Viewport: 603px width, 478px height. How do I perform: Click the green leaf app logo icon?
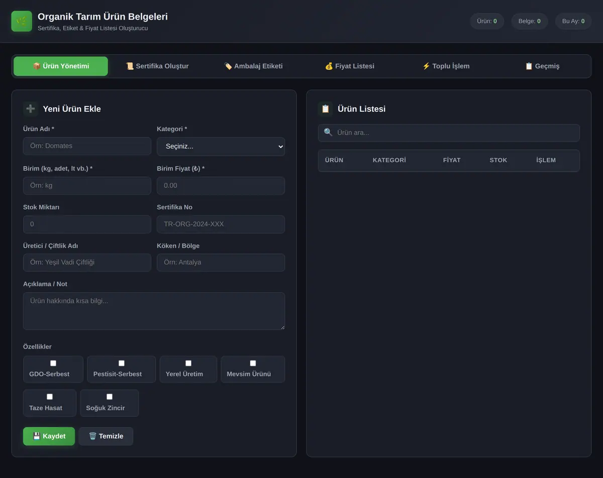click(x=22, y=21)
